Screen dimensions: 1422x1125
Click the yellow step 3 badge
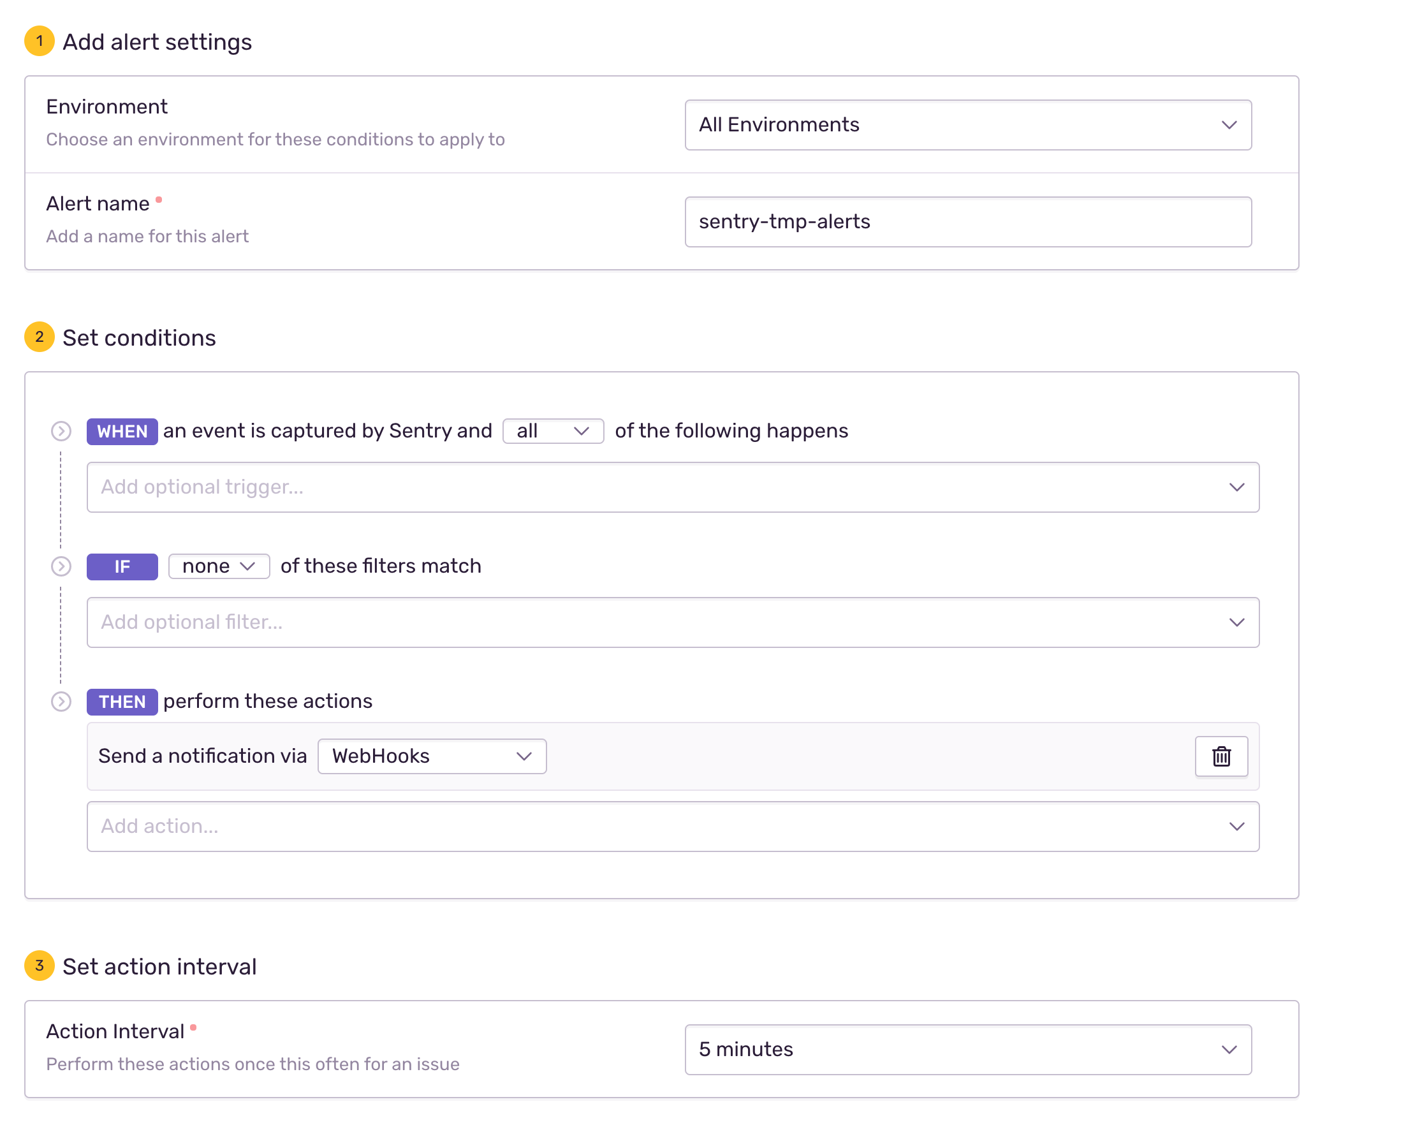(x=40, y=966)
